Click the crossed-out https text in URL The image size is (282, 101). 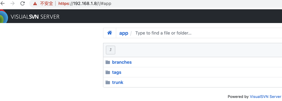64,4
